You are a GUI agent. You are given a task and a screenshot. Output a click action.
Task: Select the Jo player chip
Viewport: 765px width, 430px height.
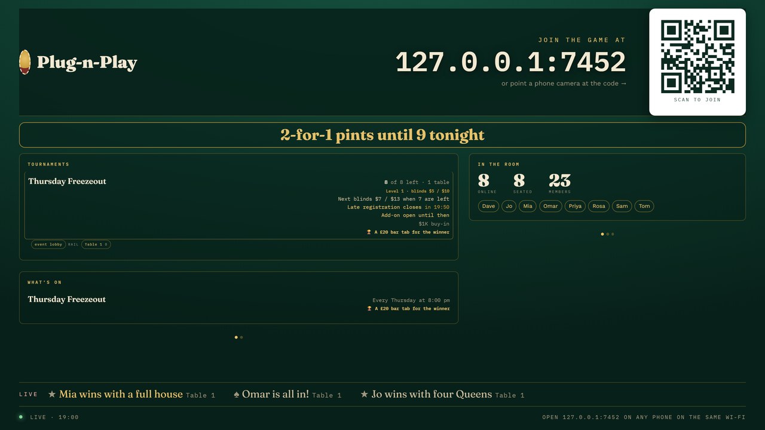(x=509, y=206)
